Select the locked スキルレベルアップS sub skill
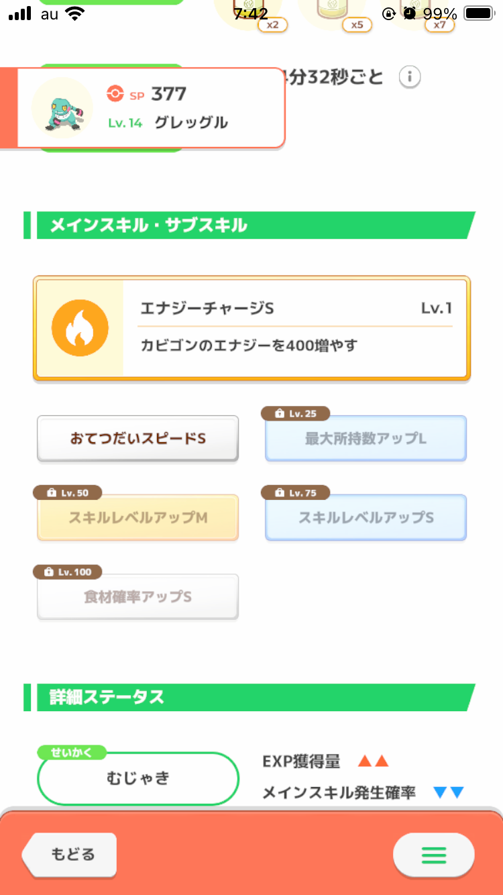The image size is (503, 895). click(366, 518)
